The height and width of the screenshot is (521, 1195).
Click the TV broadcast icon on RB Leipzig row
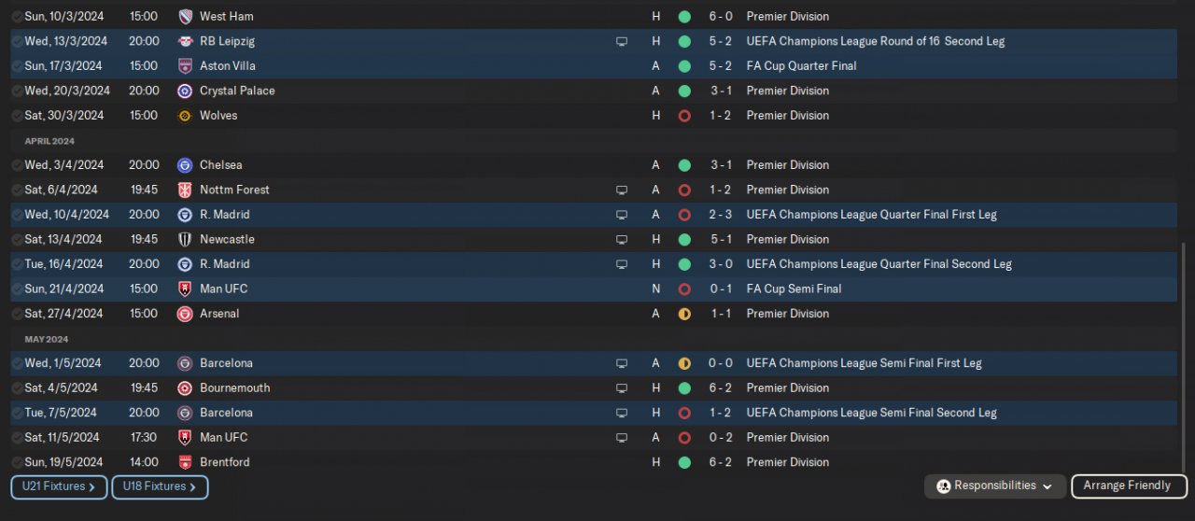coord(622,42)
